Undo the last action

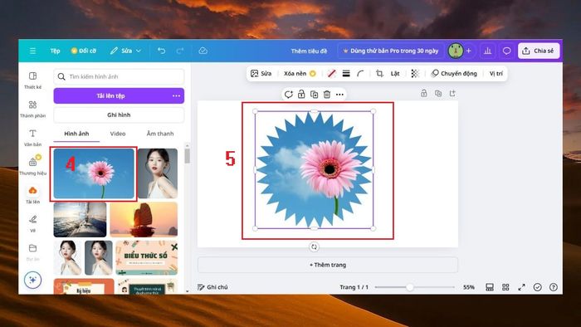161,51
